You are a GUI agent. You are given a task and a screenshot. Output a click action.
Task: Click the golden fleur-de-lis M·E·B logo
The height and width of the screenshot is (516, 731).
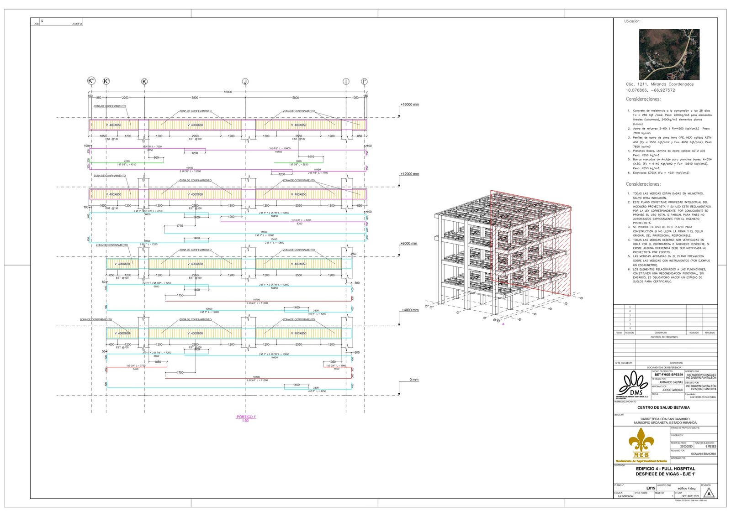641,443
